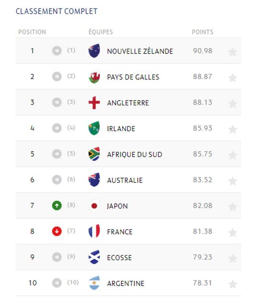The image size is (254, 301).
Task: Click the England cross flag icon
Action: pos(94,102)
